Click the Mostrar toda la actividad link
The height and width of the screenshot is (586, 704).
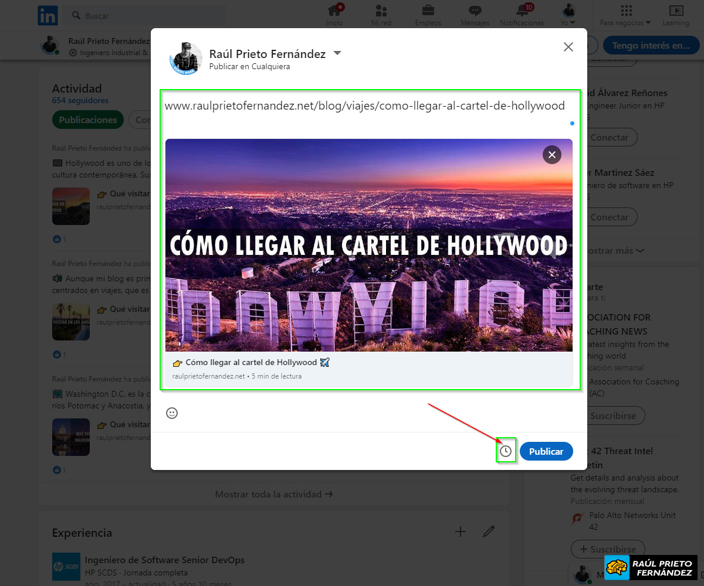point(273,494)
